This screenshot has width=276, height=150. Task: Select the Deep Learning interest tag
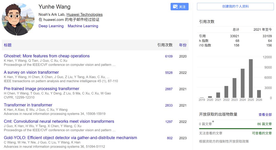coord(51,26)
